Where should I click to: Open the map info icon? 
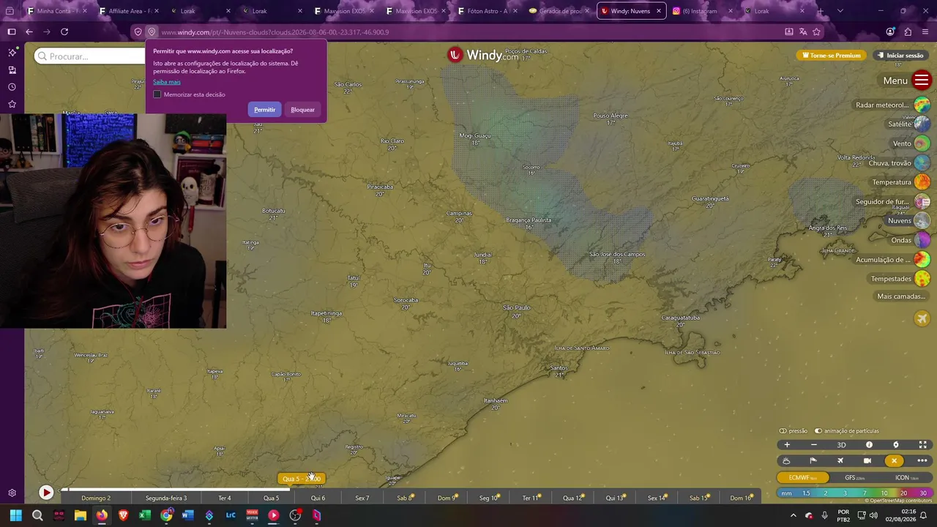tap(869, 444)
